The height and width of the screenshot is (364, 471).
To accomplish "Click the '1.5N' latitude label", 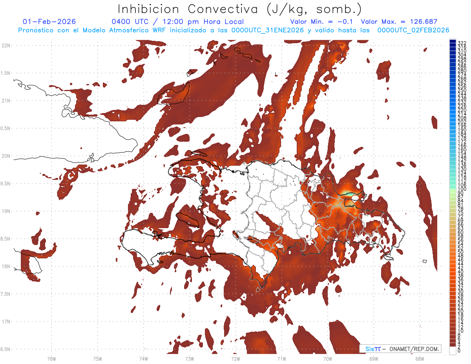I will click(6, 73).
